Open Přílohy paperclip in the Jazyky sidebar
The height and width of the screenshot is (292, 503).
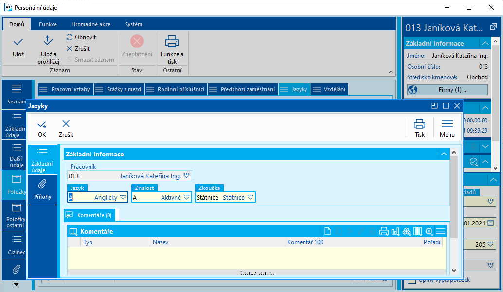point(43,190)
